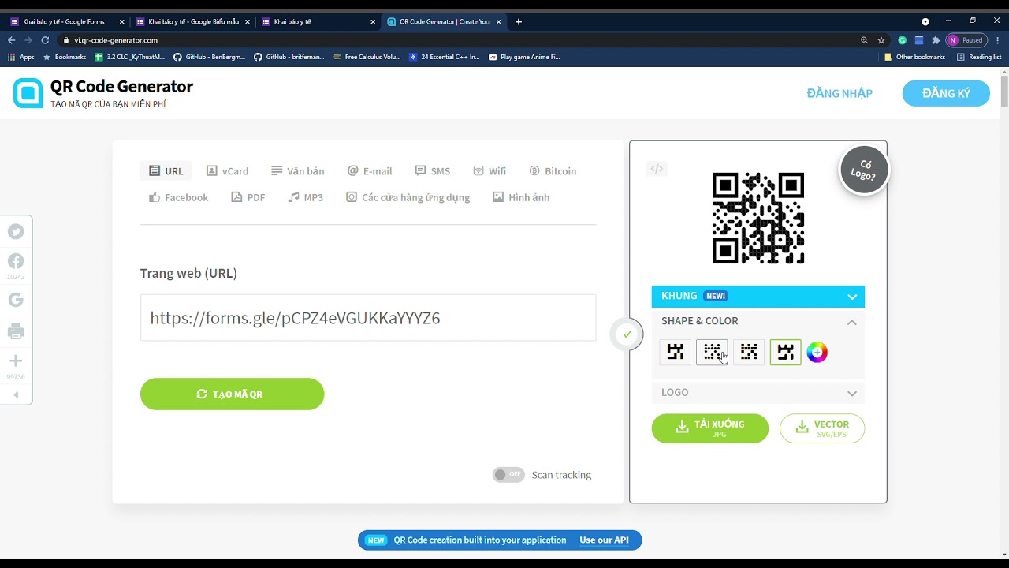Download QR as JPG with TẢI XUỐNG

coord(710,428)
